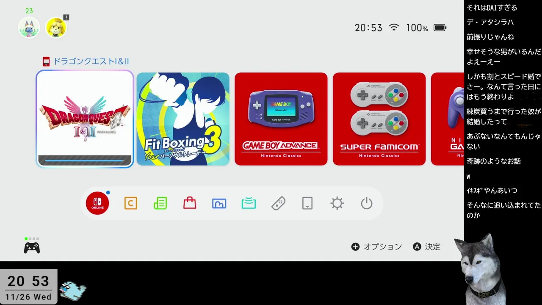Launch Fit Boxing 3 tile
The height and width of the screenshot is (305, 542).
(183, 119)
